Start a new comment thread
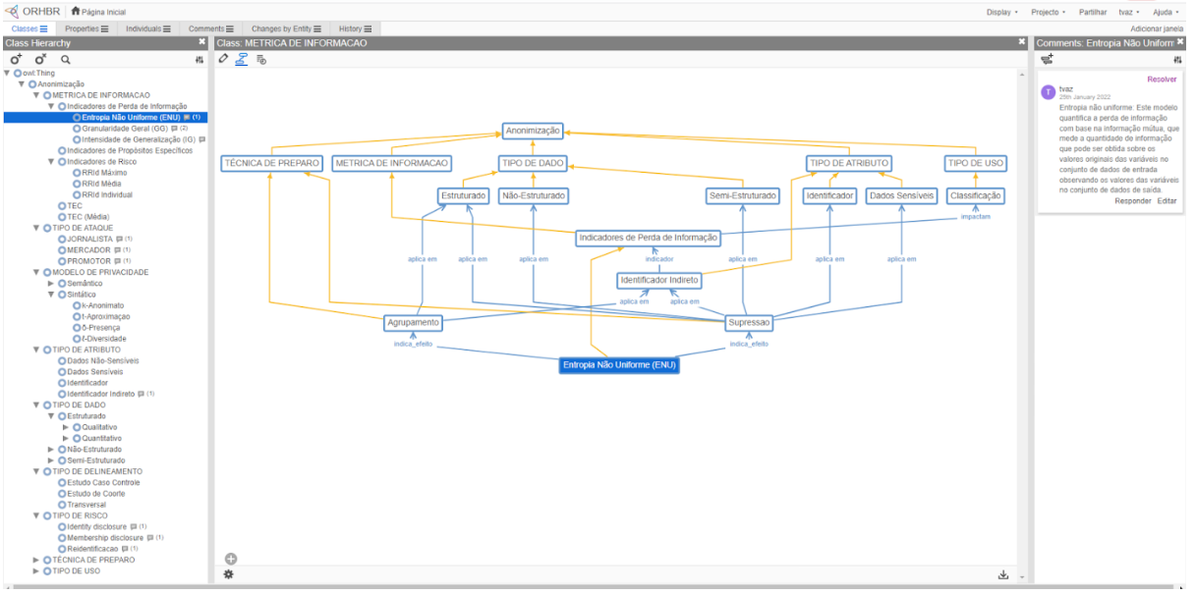The height and width of the screenshot is (595, 1196). [x=1047, y=59]
